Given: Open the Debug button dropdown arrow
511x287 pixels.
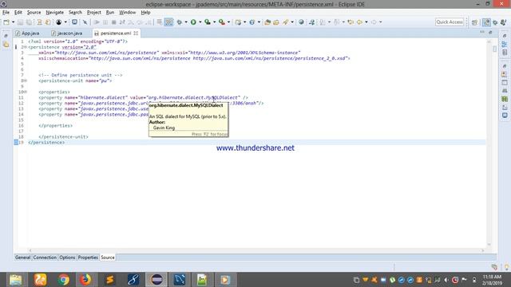Looking at the screenshot, I should coord(186,22).
